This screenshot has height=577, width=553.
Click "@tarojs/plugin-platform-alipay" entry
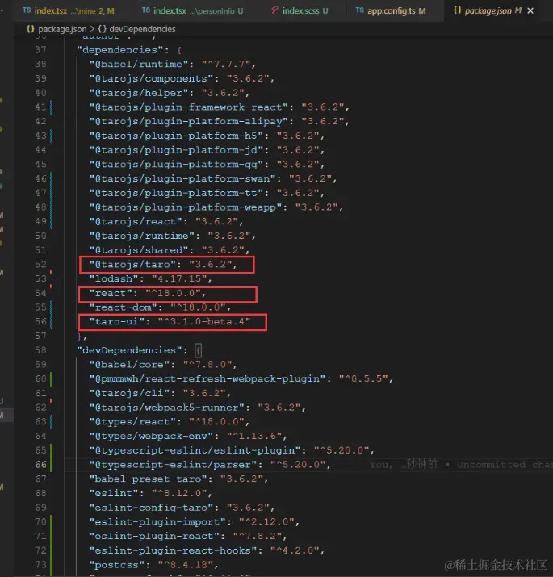pyautogui.click(x=219, y=121)
